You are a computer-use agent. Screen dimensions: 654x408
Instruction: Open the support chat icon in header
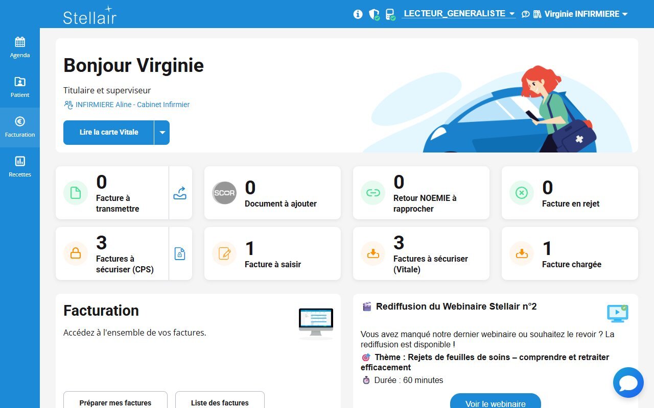(525, 14)
